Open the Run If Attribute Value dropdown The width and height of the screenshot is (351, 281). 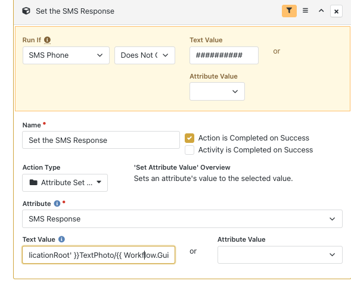click(x=217, y=92)
